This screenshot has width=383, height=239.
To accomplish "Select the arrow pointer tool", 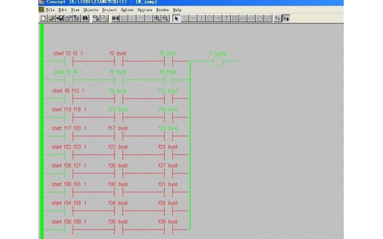I will [176, 18].
